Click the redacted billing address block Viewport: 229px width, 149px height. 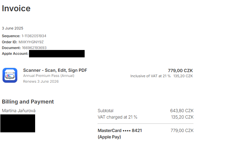click(x=18, y=123)
